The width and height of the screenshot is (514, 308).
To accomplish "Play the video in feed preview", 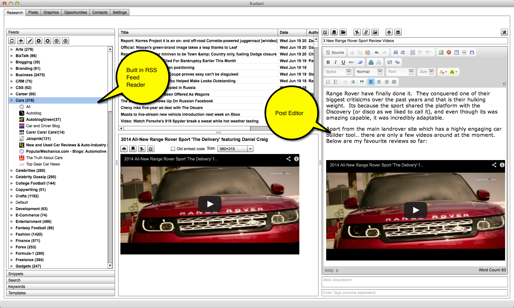I will click(210, 204).
